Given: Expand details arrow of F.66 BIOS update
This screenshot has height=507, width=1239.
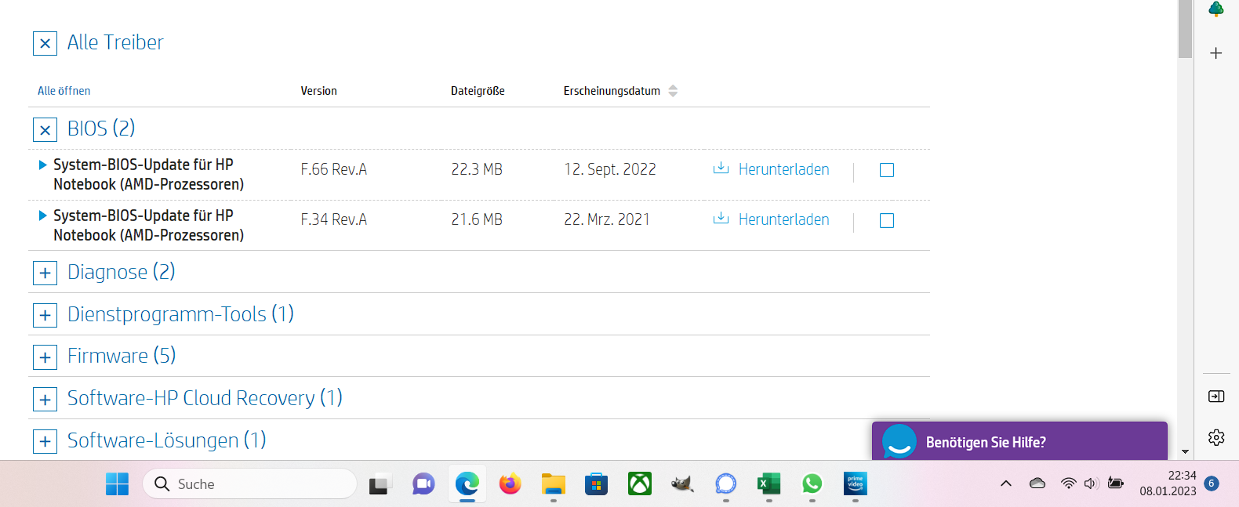Looking at the screenshot, I should [x=43, y=165].
